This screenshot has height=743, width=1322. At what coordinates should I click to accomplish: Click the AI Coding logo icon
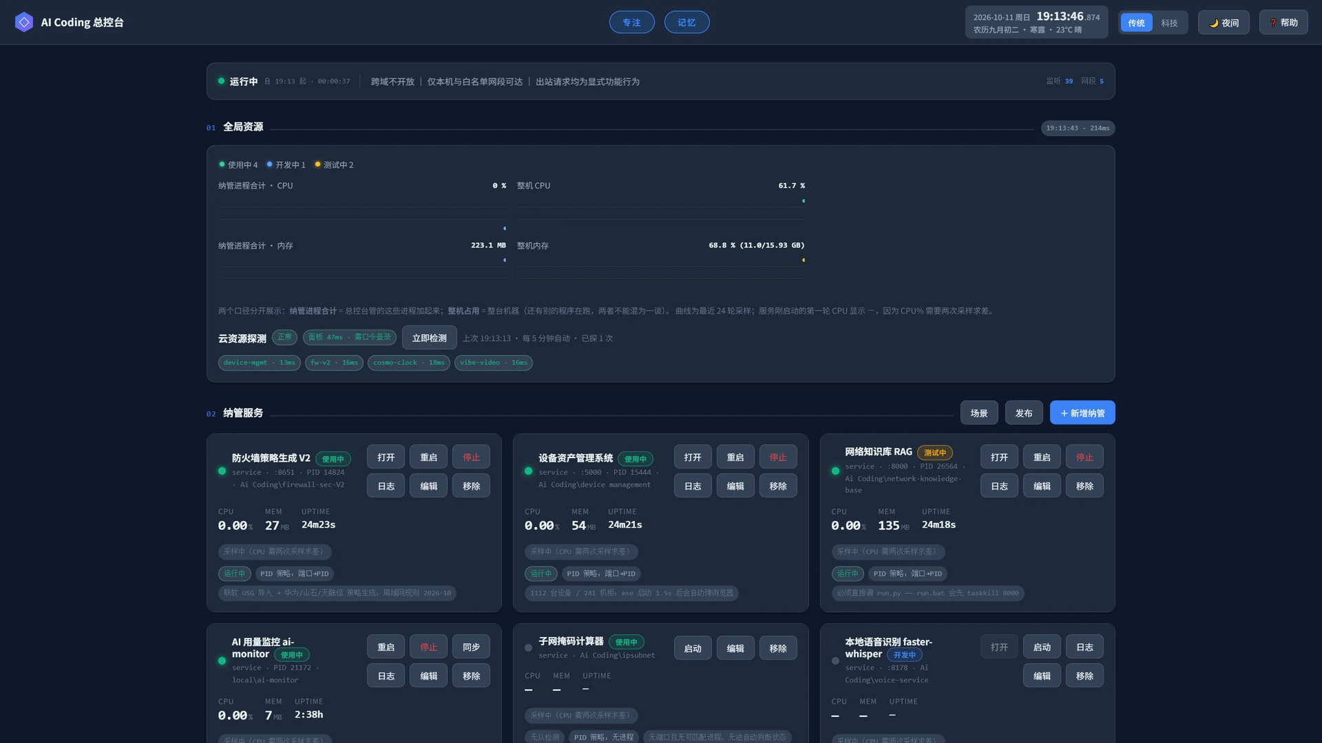tap(24, 22)
